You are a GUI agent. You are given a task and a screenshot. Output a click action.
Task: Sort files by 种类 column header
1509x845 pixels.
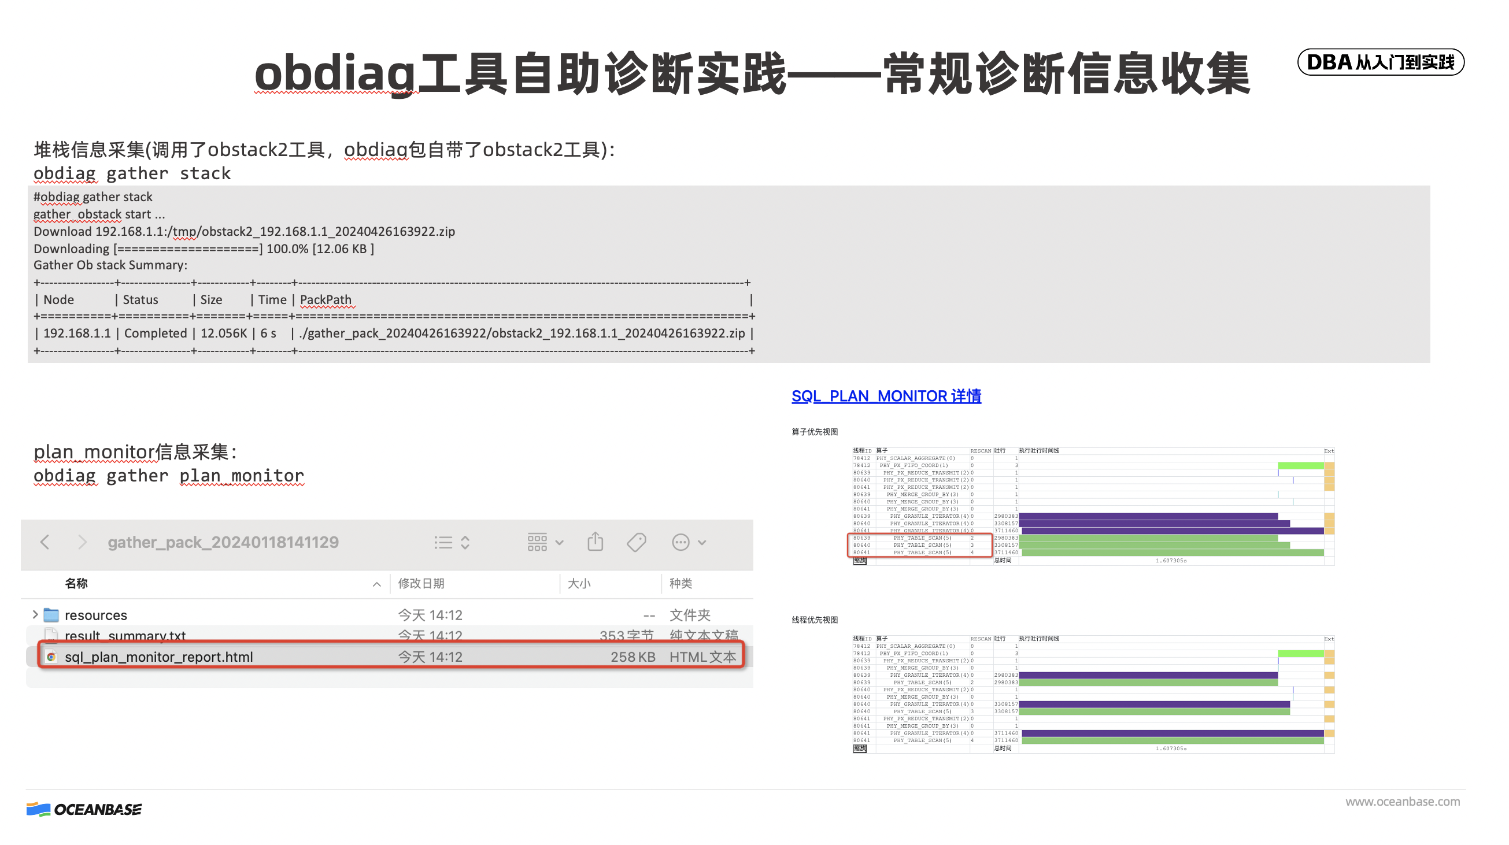click(x=680, y=583)
